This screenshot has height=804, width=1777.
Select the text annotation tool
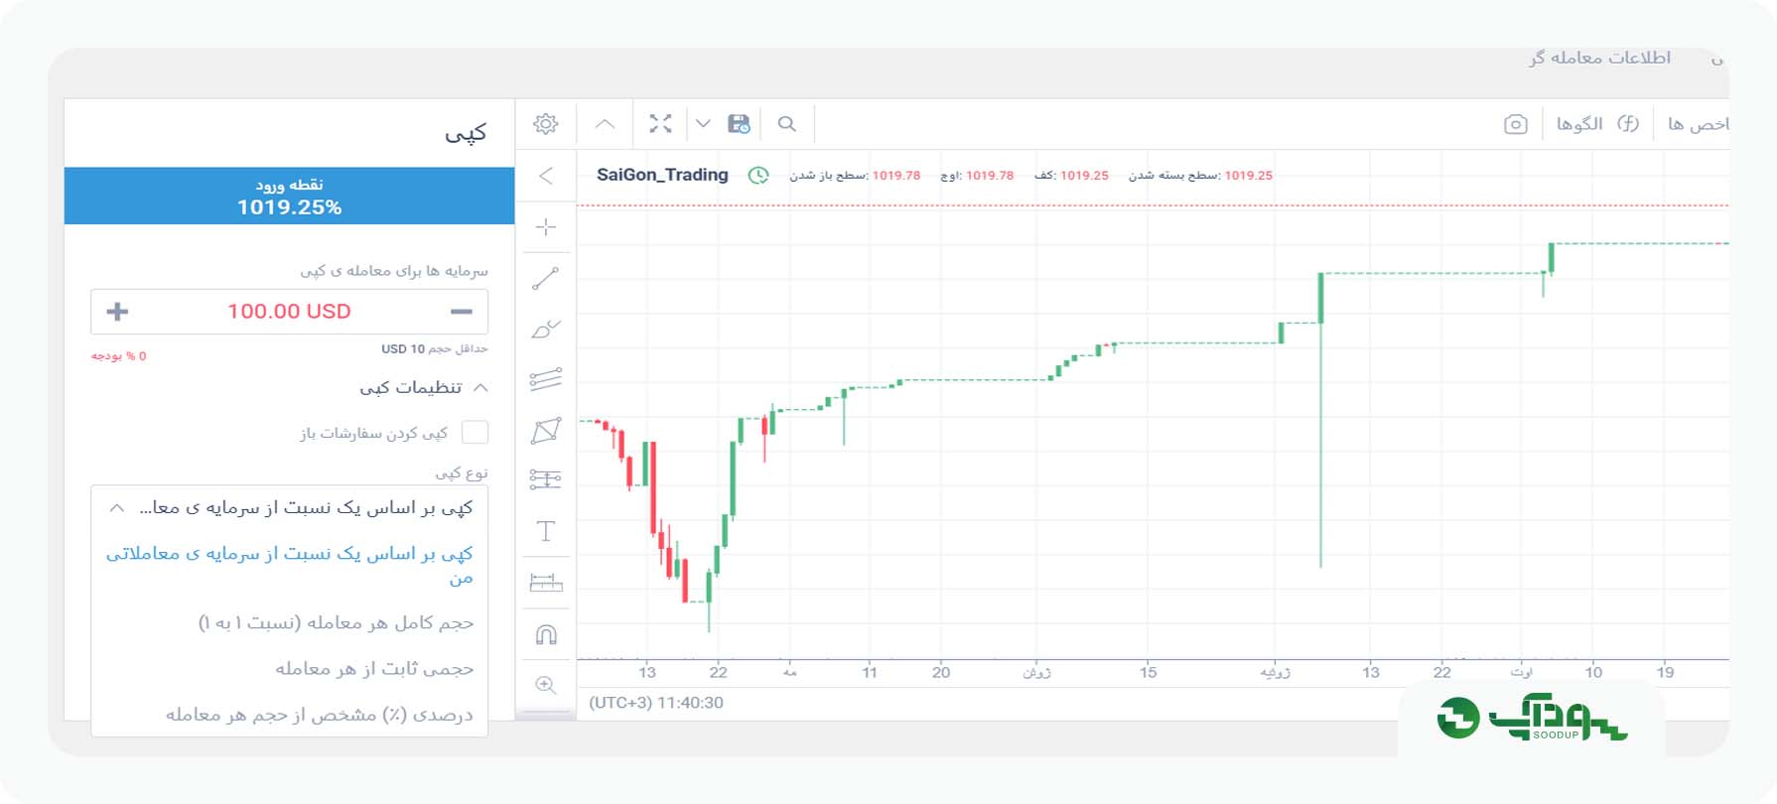pos(546,531)
